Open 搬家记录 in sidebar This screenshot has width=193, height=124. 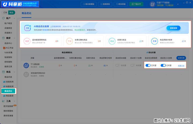[8, 66]
